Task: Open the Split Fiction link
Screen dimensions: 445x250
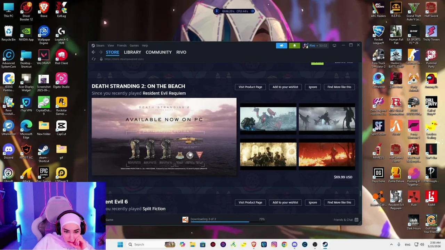Action: pos(154,209)
